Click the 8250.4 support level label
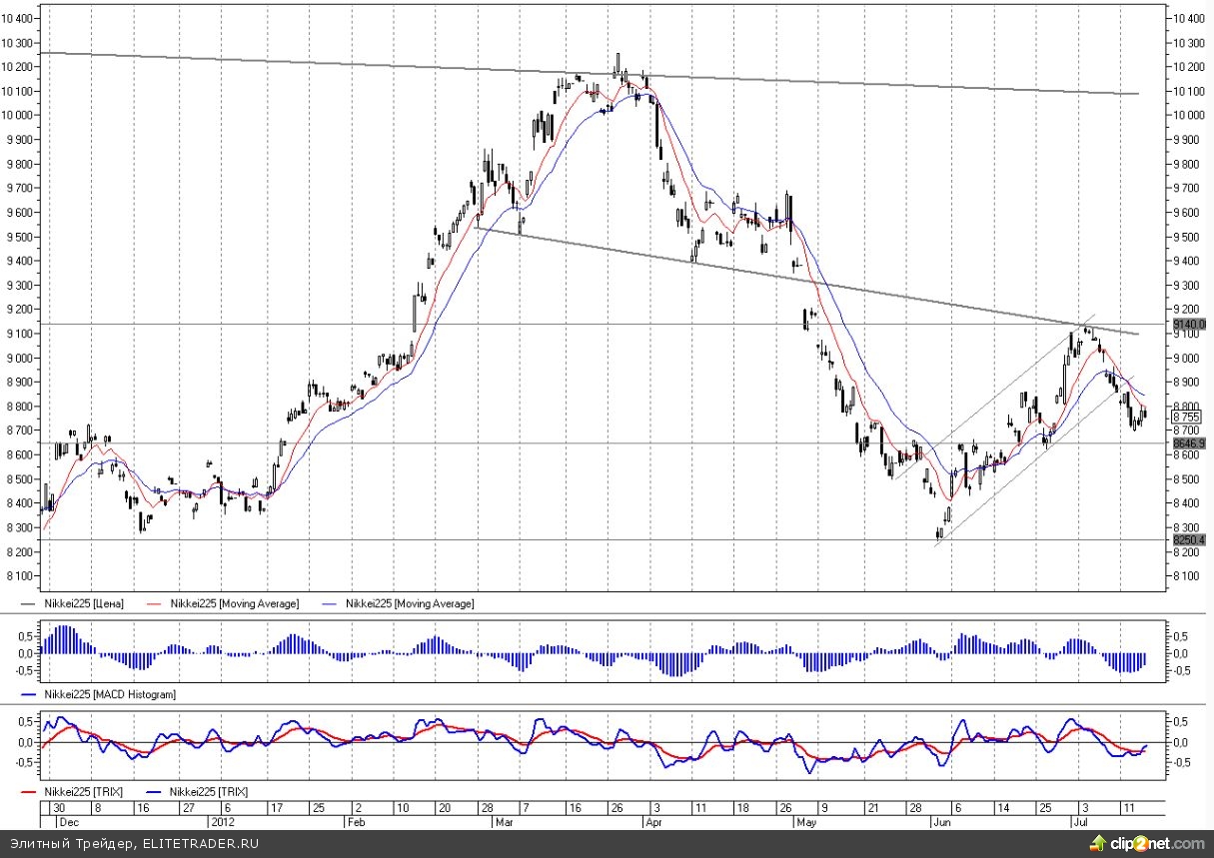The image size is (1214, 858). [x=1188, y=540]
